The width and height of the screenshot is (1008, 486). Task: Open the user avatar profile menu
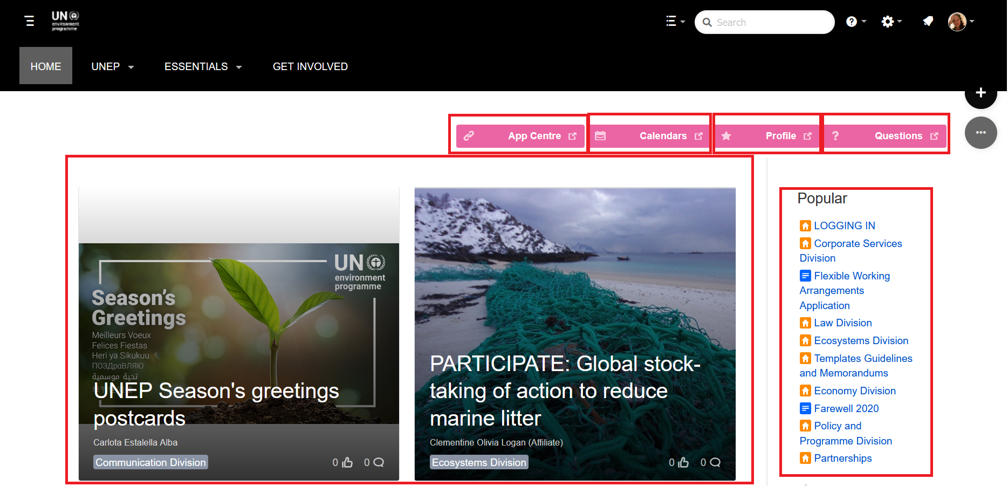[961, 22]
